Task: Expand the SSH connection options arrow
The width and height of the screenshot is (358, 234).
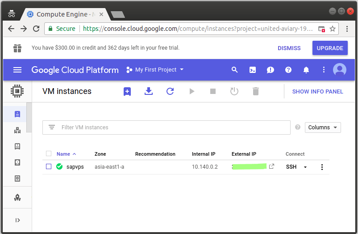Action: 305,167
